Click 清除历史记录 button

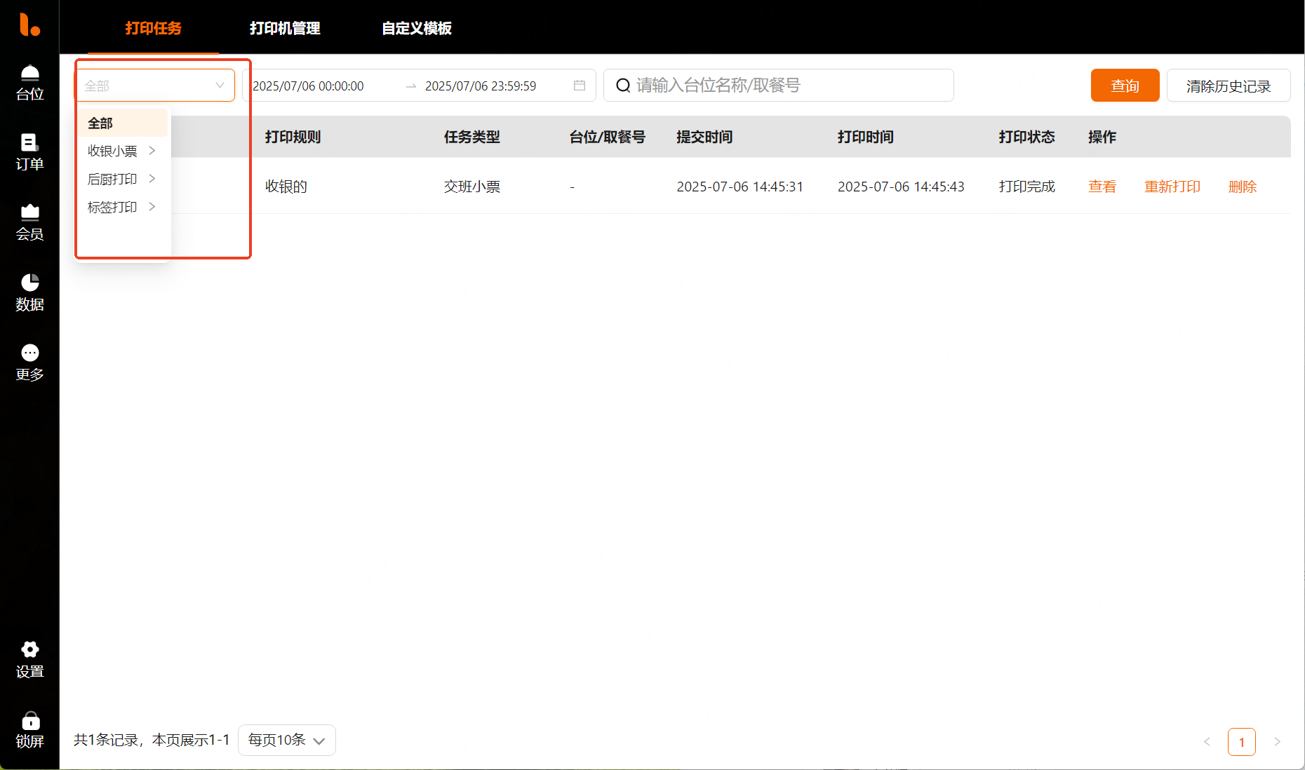pyautogui.click(x=1229, y=86)
